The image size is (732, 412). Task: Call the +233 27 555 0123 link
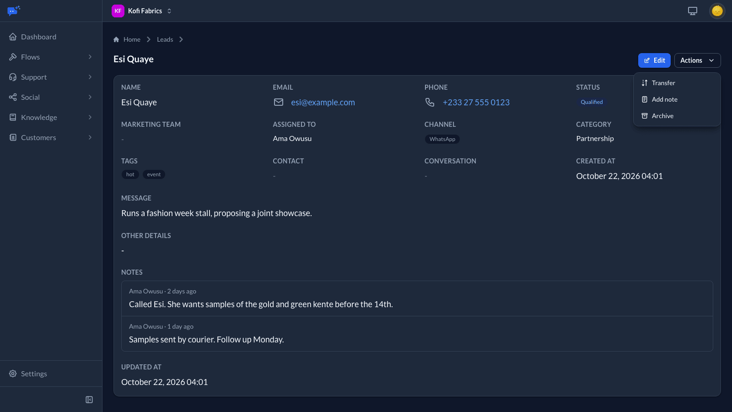click(x=476, y=103)
